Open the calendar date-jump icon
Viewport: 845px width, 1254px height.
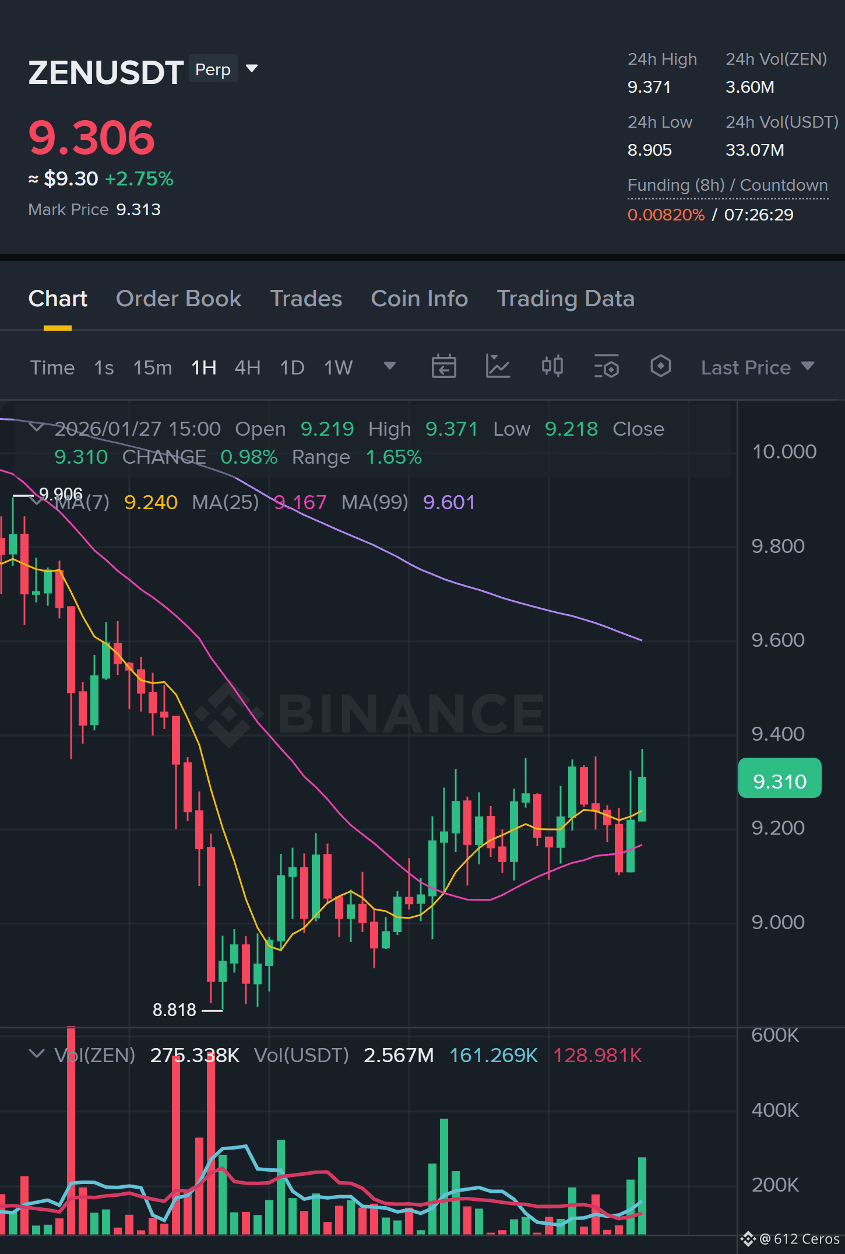(443, 367)
